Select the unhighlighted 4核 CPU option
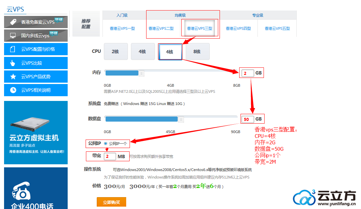Viewport: 361px width, 209px height. [x=143, y=51]
